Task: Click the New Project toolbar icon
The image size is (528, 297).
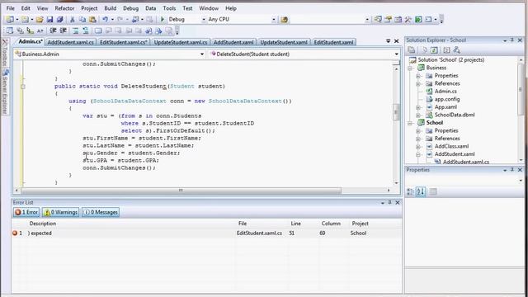Action: 10,20
